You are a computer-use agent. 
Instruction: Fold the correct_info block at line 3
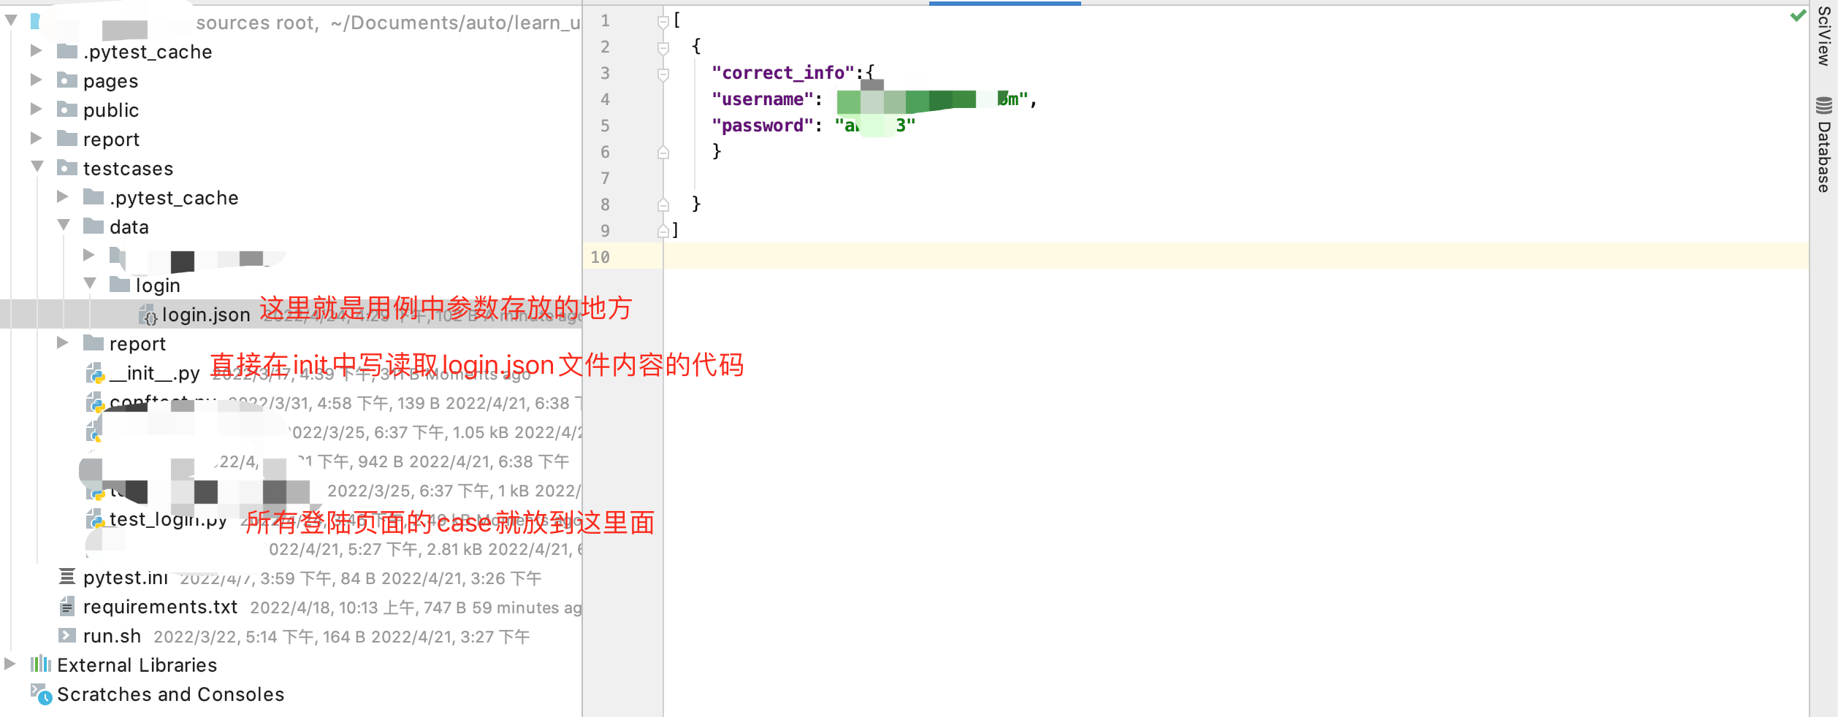663,74
